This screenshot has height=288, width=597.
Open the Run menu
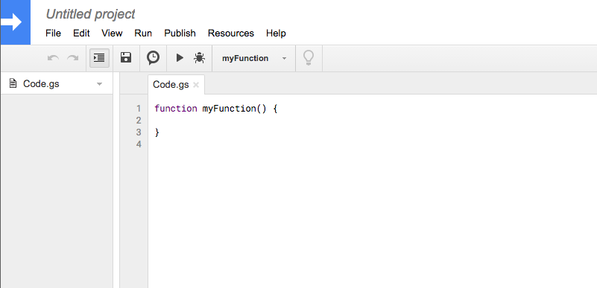click(143, 33)
